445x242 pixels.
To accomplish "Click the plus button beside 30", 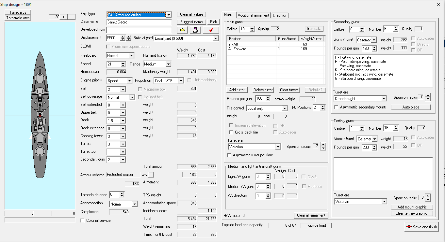I will tap(64, 17).
